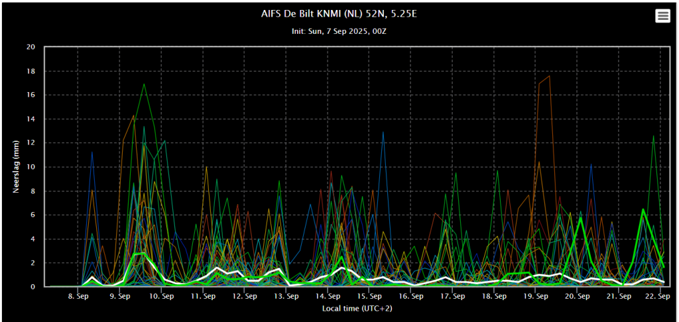The width and height of the screenshot is (679, 322).
Task: Click the '18. Sep' x-axis label
Action: pyautogui.click(x=494, y=296)
